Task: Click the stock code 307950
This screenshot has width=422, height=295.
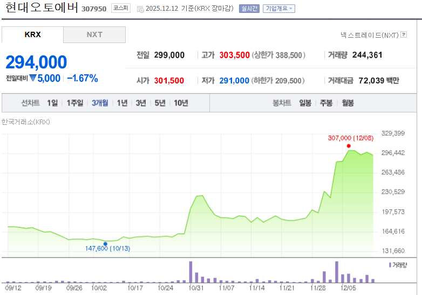Action: (94, 9)
